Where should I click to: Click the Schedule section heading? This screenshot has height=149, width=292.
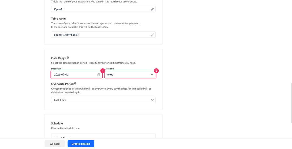click(57, 124)
